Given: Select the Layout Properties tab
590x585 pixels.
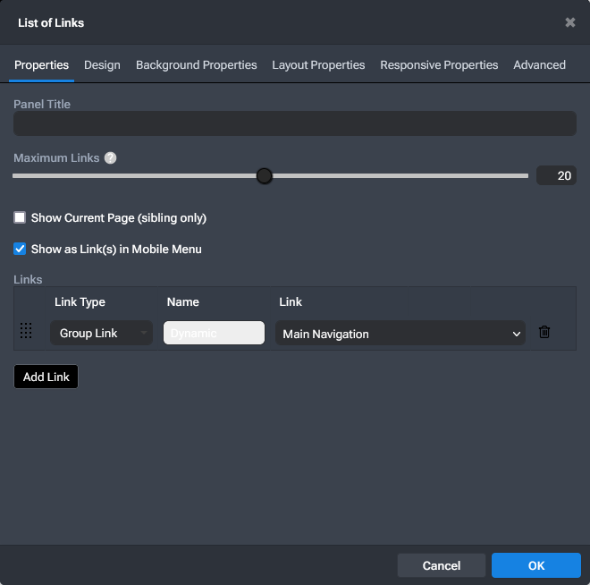Looking at the screenshot, I should pyautogui.click(x=318, y=65).
